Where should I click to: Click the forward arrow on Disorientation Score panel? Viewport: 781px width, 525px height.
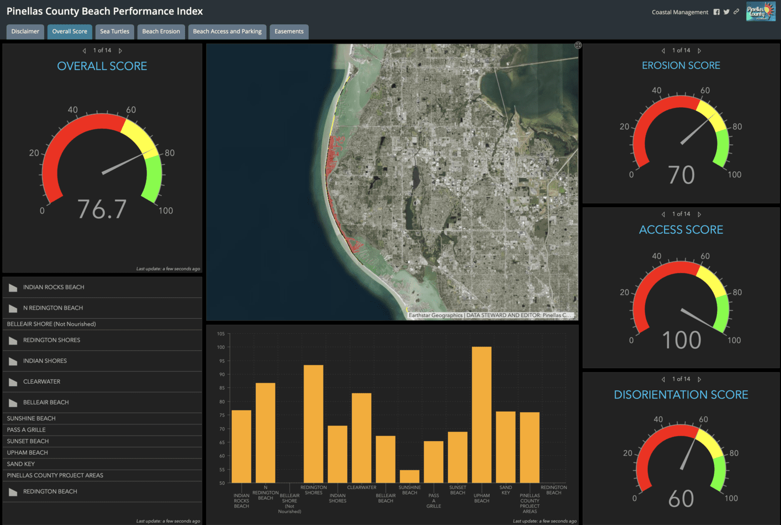700,379
